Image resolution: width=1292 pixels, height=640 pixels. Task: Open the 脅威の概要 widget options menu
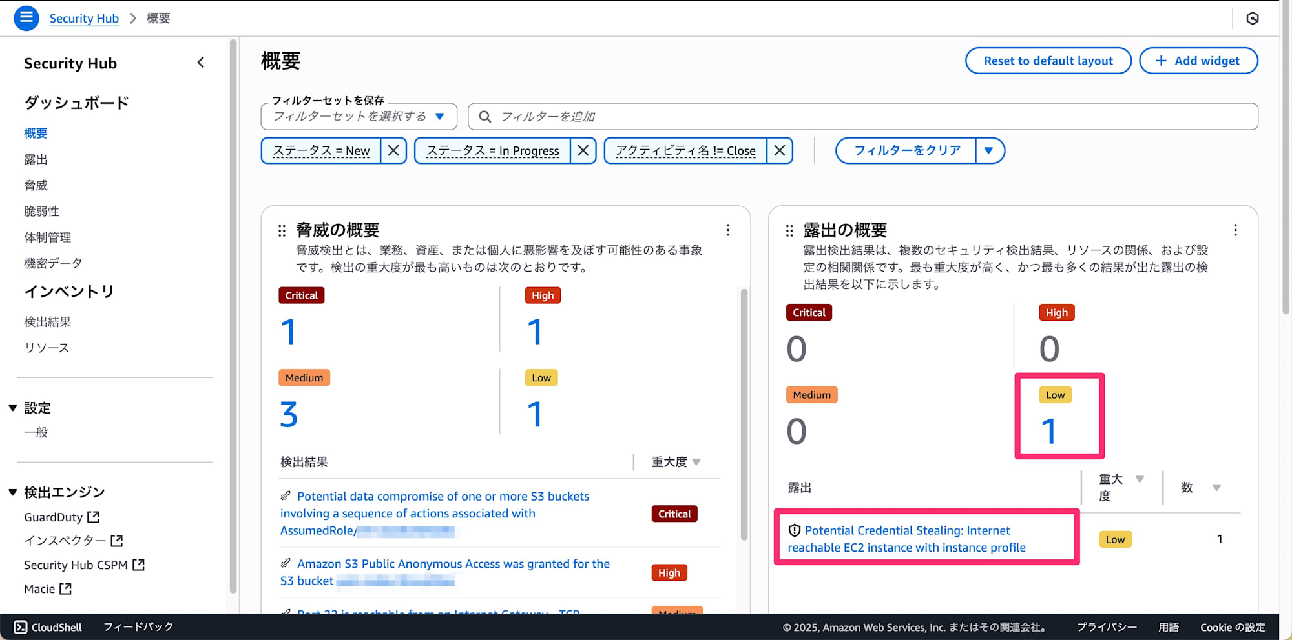[x=728, y=230]
